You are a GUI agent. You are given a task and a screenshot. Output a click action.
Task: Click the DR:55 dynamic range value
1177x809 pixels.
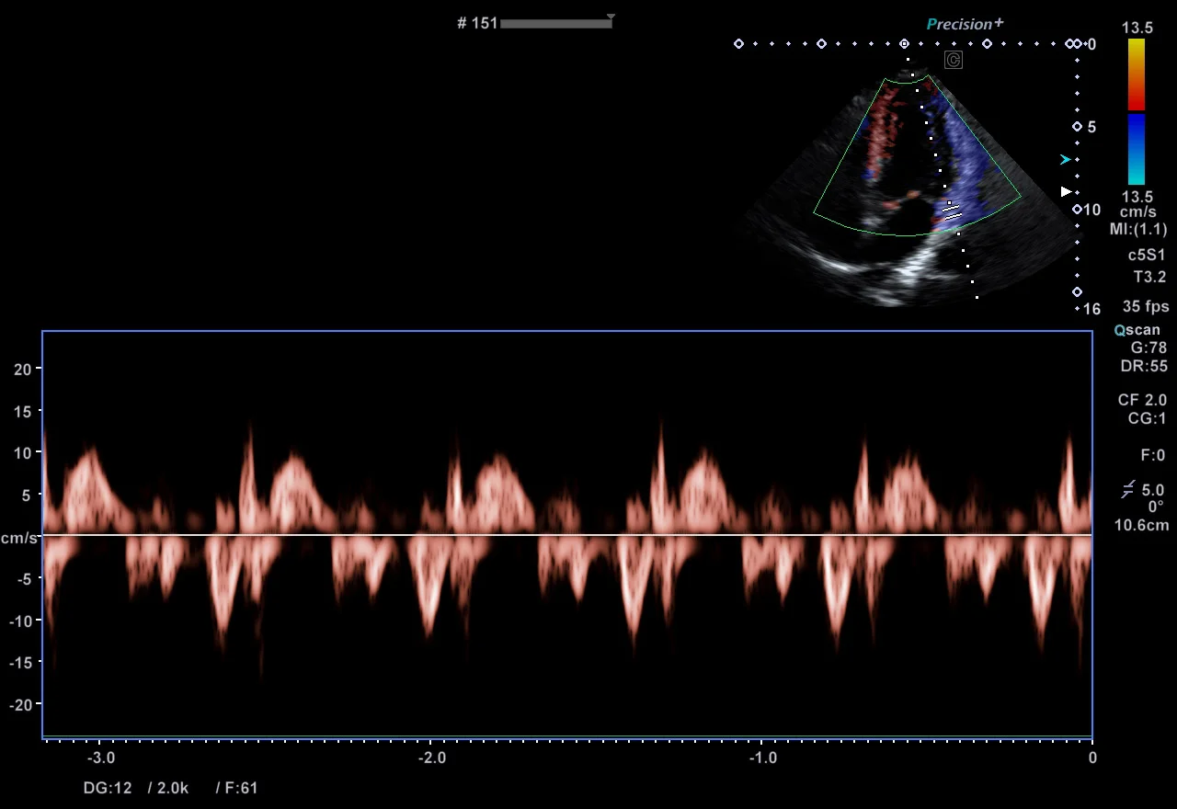click(1145, 366)
